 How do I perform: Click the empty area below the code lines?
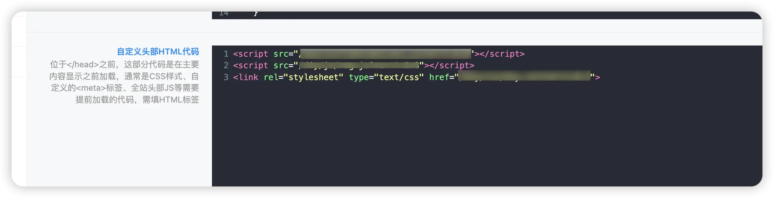[x=482, y=135]
